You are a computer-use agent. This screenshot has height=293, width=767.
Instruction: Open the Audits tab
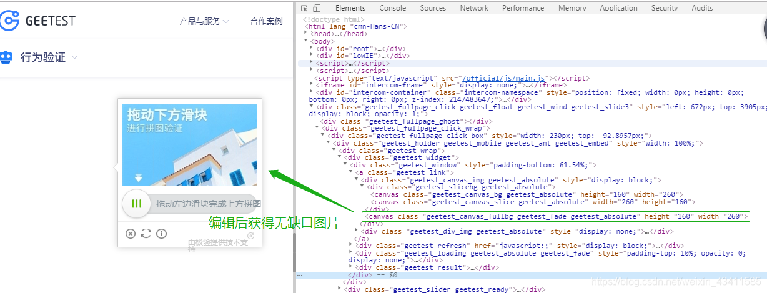pos(702,8)
